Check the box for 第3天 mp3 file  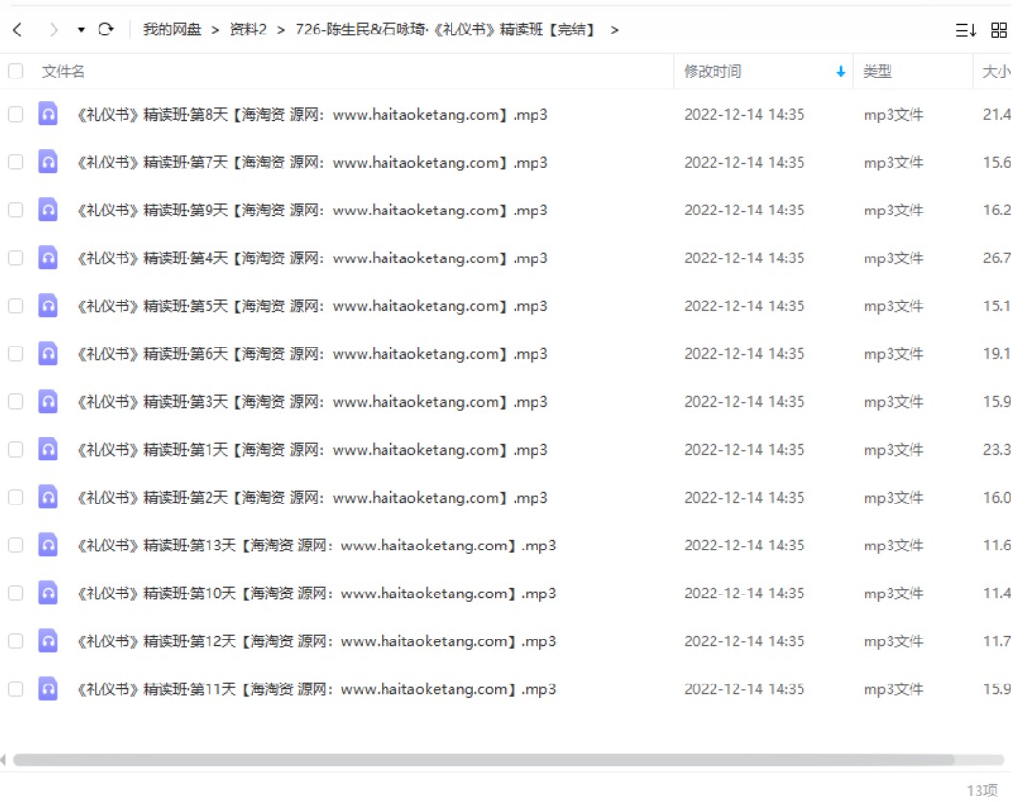pos(15,402)
